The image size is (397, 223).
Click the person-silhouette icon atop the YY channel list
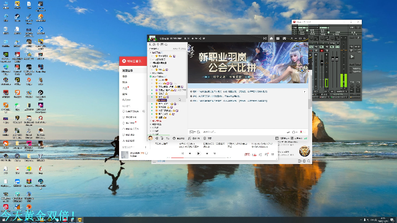coord(150,45)
